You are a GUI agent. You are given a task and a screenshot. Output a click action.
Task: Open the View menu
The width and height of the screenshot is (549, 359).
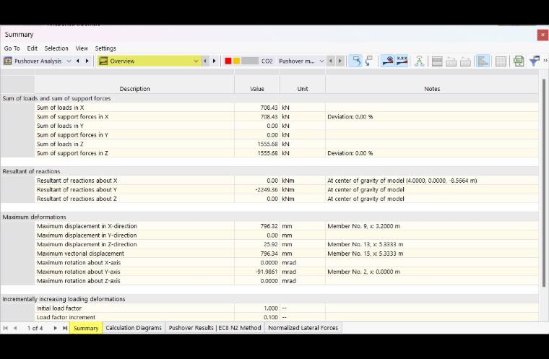[x=82, y=48]
